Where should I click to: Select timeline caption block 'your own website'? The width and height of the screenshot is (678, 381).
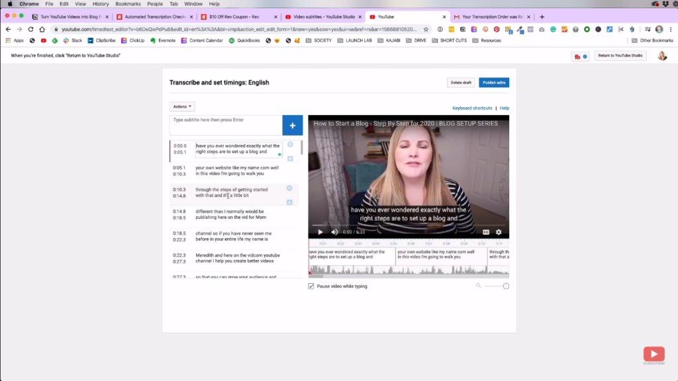[x=441, y=257]
